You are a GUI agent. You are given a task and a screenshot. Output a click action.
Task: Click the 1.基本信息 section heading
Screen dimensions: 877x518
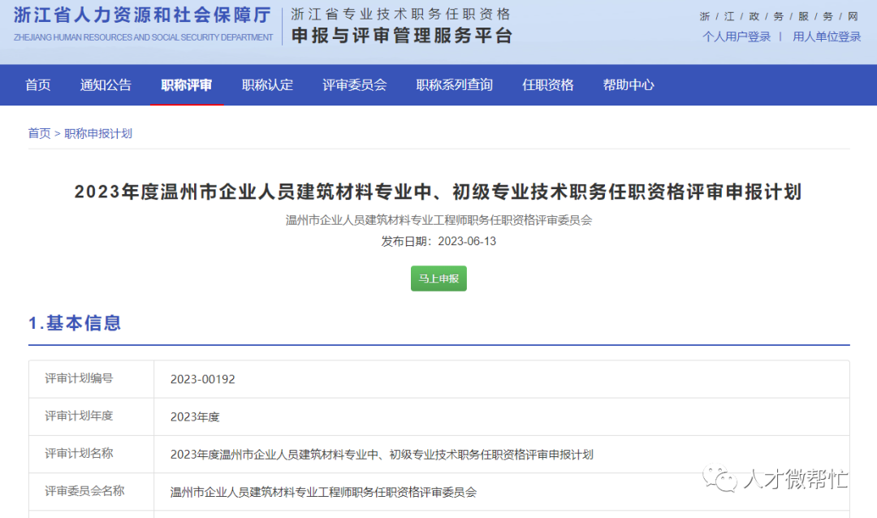point(73,322)
